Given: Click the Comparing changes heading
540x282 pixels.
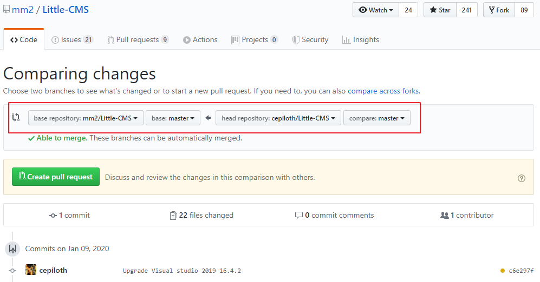Looking at the screenshot, I should point(80,73).
